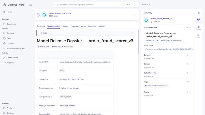Screen dimensions: 205x115
Task: Click the Governance:ReleaseBlocked tag label
Action: coord(156,86)
